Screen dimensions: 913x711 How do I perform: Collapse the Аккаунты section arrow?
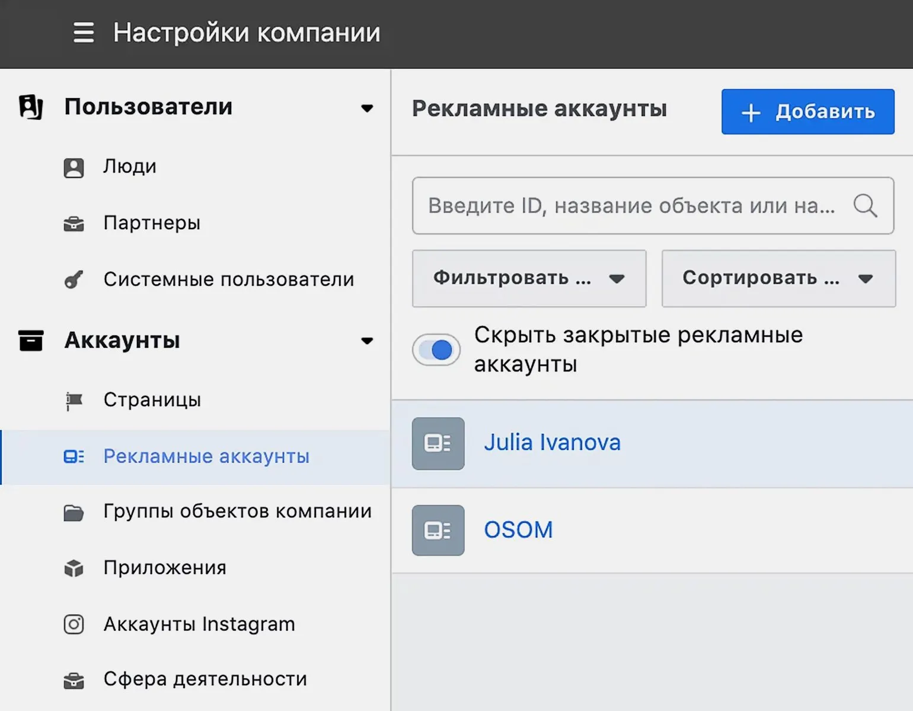click(x=367, y=341)
